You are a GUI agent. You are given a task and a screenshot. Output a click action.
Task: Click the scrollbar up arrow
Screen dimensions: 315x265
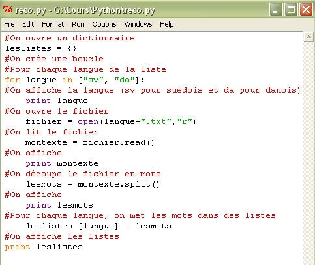[x=308, y=37]
